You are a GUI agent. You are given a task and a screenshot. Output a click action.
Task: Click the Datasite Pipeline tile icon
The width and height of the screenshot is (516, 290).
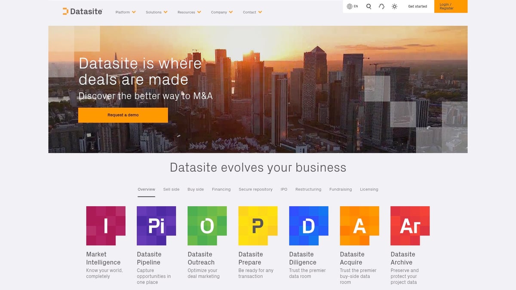(x=156, y=224)
